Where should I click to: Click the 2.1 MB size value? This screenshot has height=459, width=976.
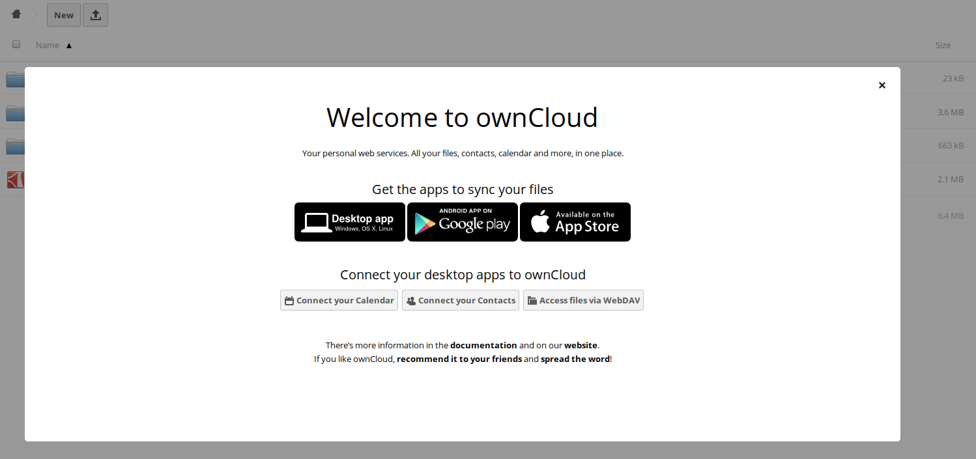[x=951, y=179]
